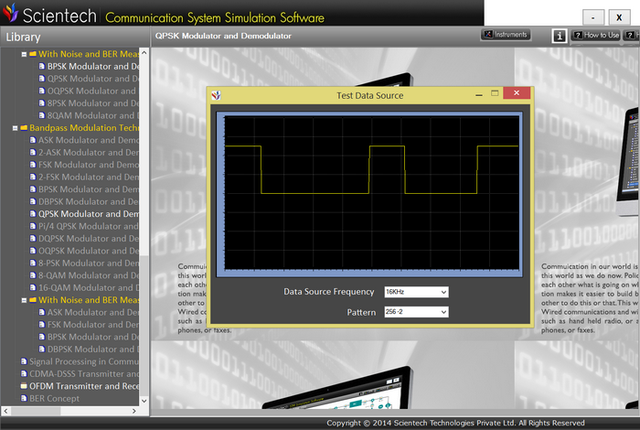Open BPSK Modulator under Bandpass Modulation

[89, 189]
